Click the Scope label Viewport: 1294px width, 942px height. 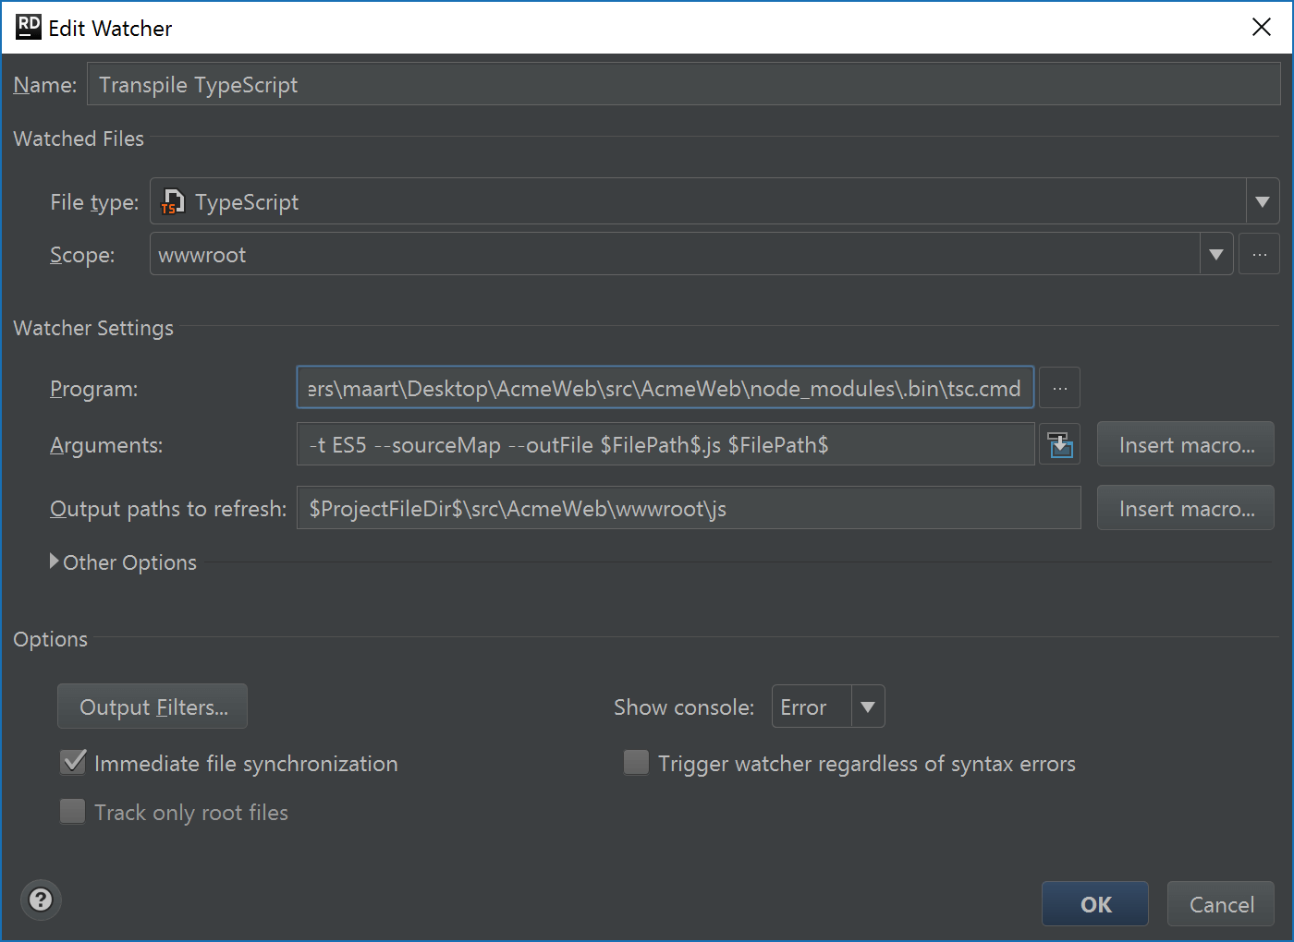(x=82, y=255)
